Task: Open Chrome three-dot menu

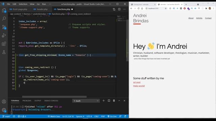Action: coord(214,8)
